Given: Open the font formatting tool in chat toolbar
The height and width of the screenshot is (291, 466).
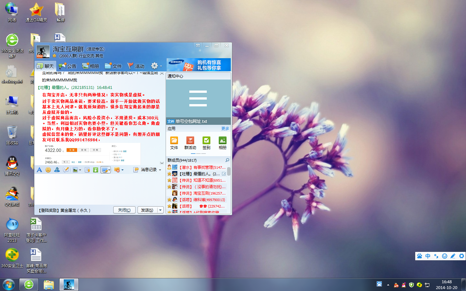Looking at the screenshot, I should [x=39, y=170].
